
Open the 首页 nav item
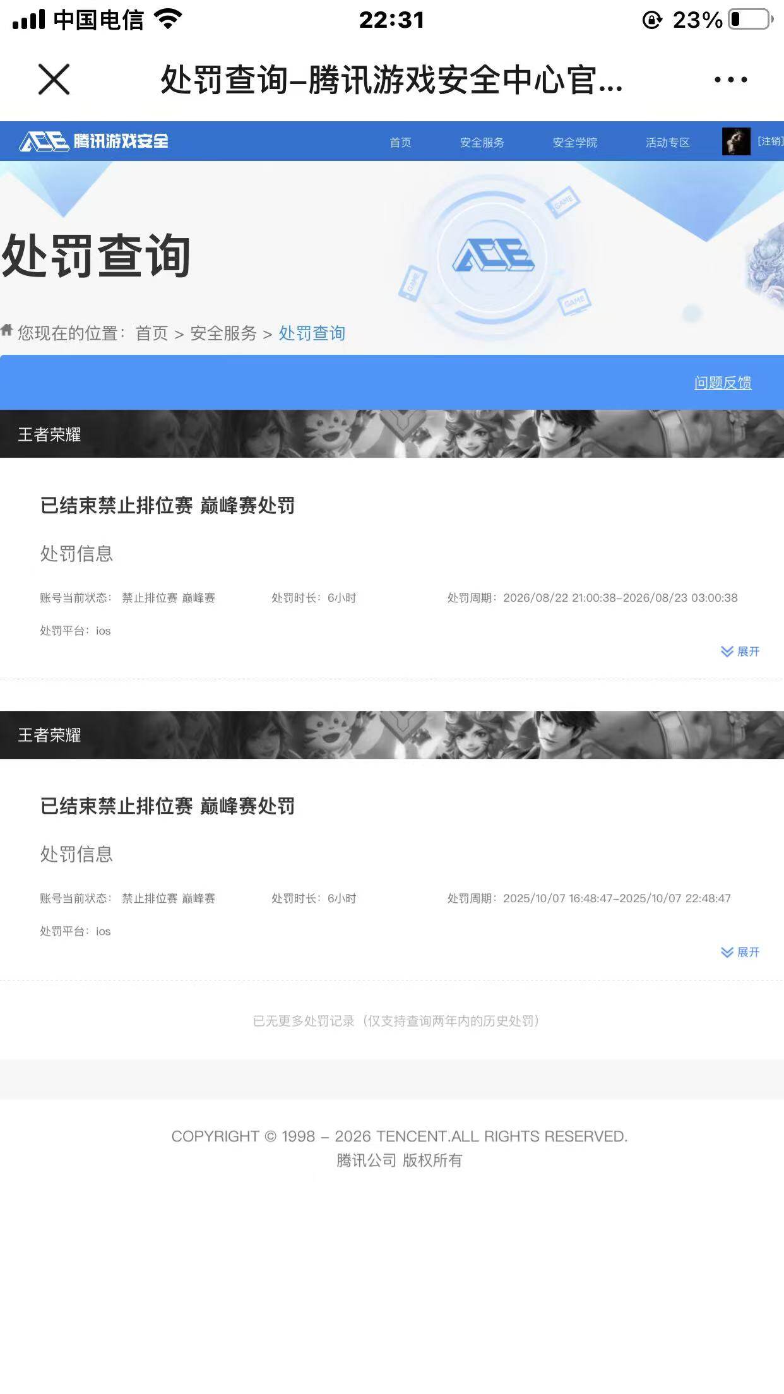coord(400,142)
